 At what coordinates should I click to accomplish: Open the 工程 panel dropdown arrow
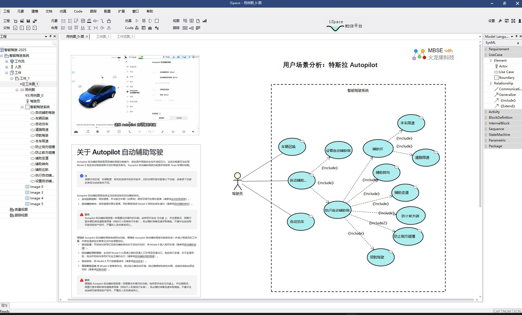(x=46, y=36)
